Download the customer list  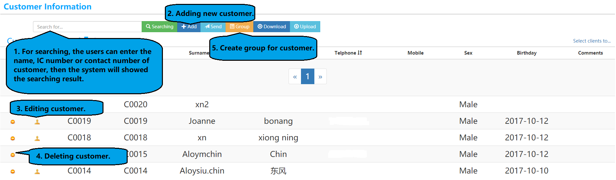click(272, 27)
